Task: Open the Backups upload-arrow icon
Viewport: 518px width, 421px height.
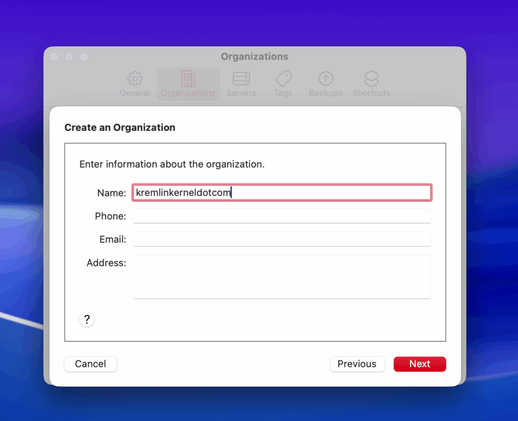Action: (x=326, y=79)
